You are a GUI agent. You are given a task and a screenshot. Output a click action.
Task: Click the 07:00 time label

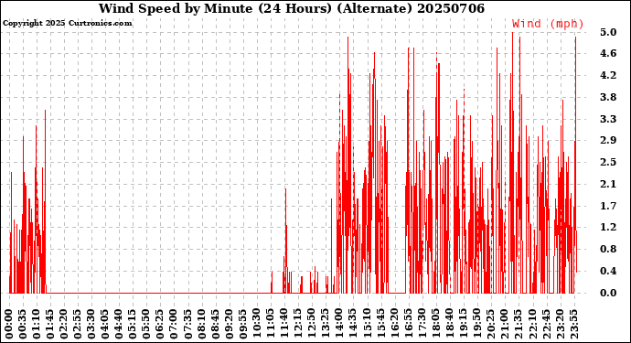coord(175,325)
